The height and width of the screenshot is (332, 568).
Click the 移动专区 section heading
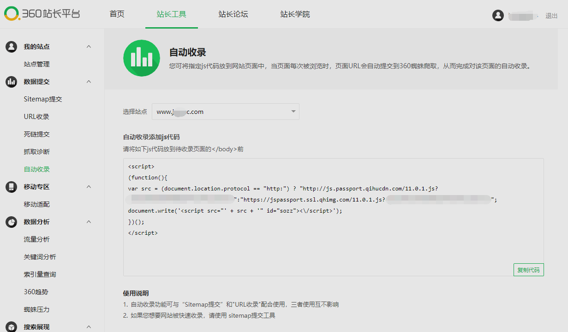pos(37,187)
